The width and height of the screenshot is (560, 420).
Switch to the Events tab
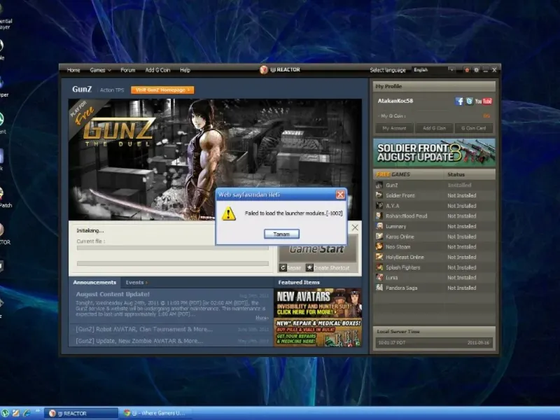pyautogui.click(x=136, y=282)
